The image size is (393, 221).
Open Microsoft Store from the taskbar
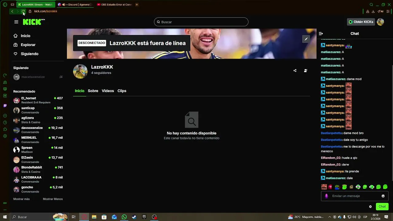click(x=104, y=217)
